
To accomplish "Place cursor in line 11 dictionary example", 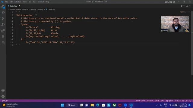I will (x=50, y=42).
